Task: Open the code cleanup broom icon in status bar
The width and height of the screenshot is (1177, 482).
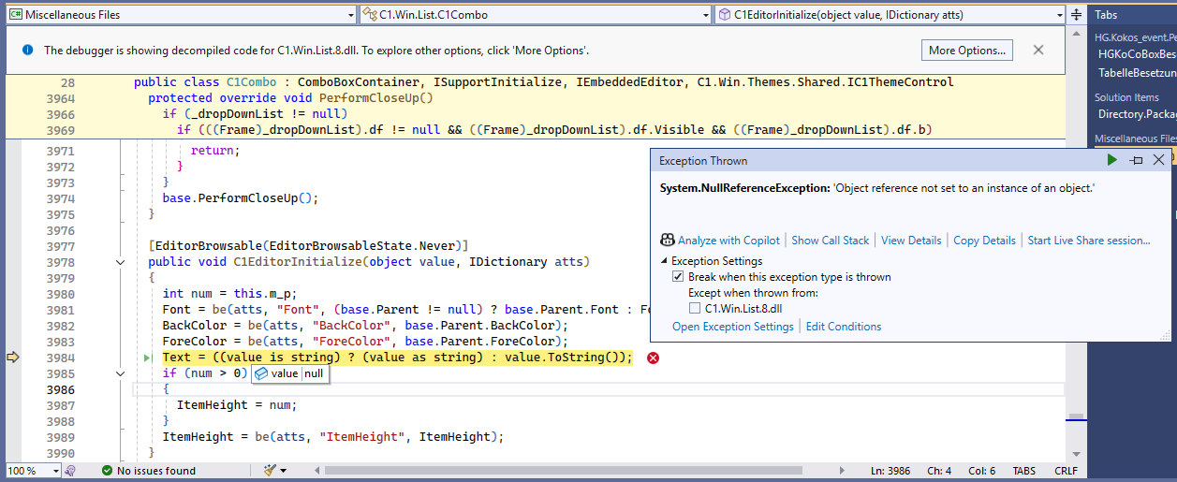Action: point(271,471)
